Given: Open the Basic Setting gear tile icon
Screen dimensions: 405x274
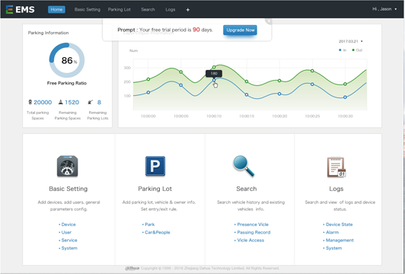Looking at the screenshot, I should 68,167.
